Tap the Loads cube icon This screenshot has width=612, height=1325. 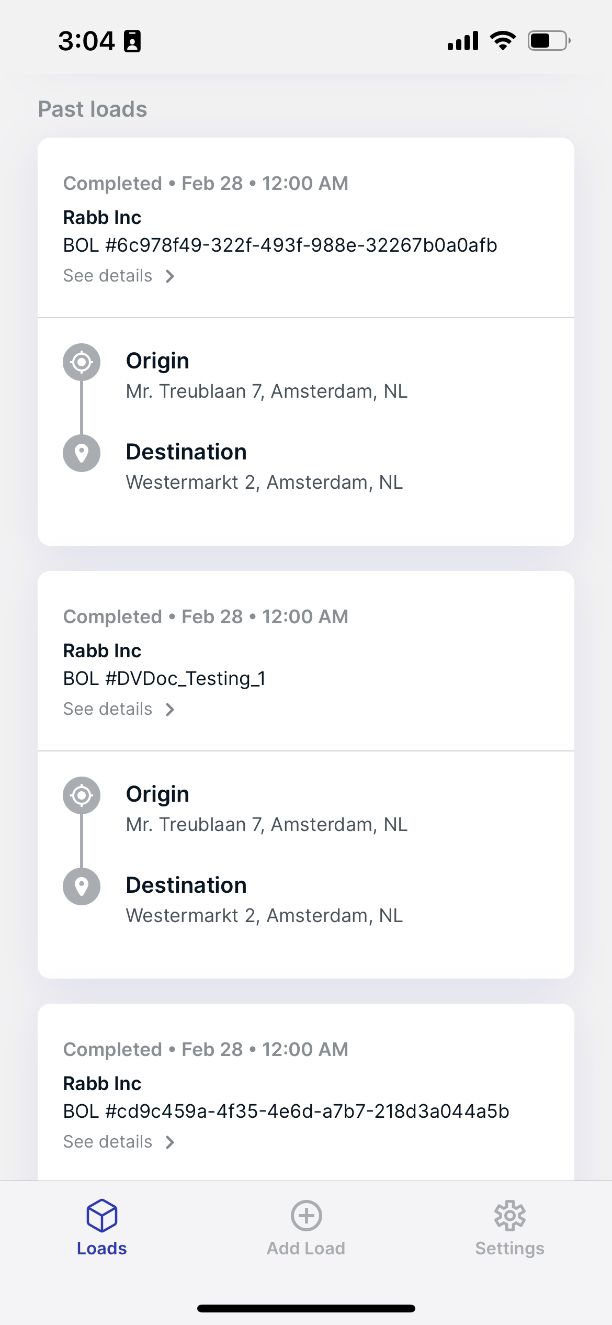point(102,1215)
